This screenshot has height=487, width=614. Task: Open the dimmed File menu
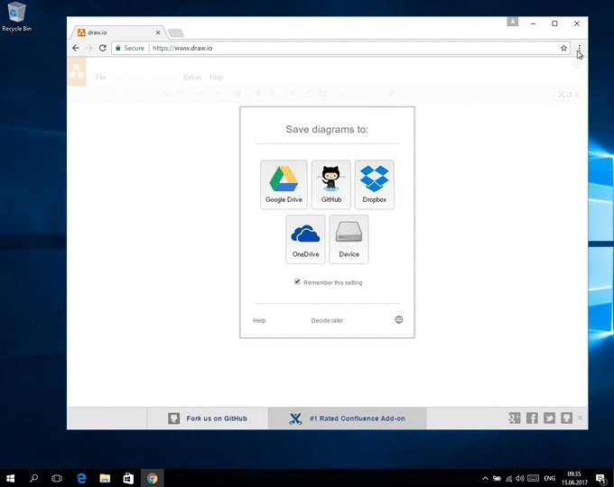click(100, 77)
